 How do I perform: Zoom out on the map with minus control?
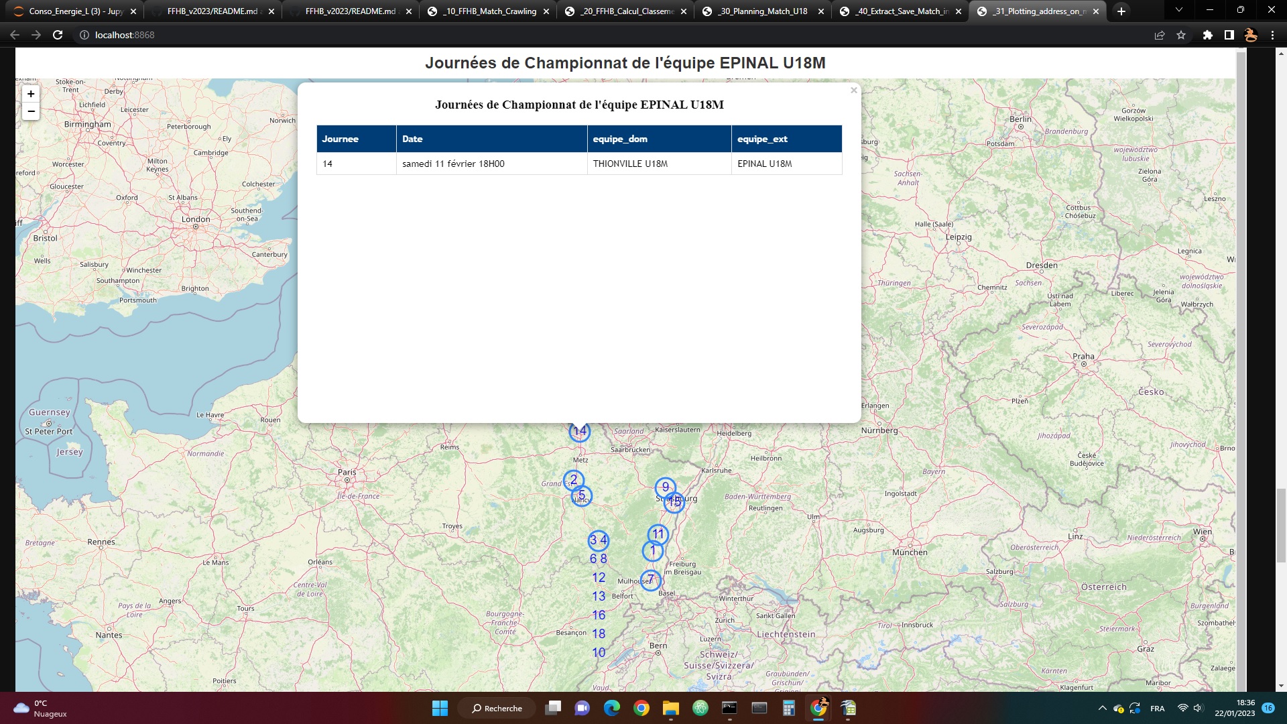click(30, 112)
